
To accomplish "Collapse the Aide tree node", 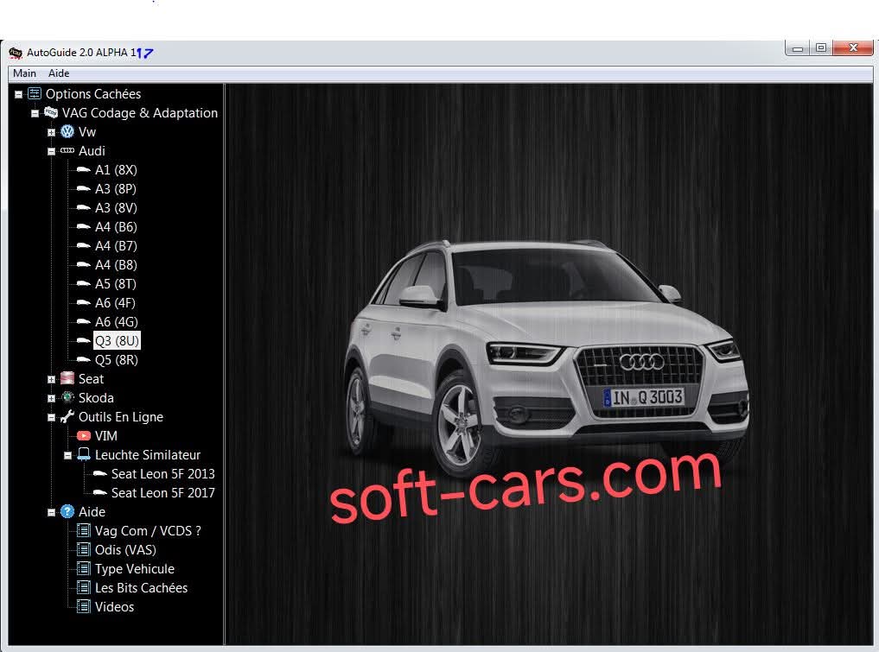I will coord(51,512).
